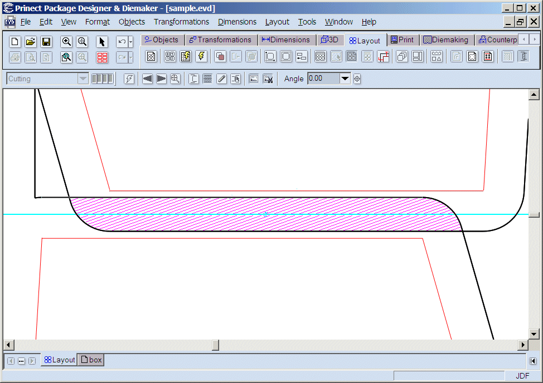Click the left-pointing black triangle button
Viewport: 543px width, 383px height.
coord(148,79)
